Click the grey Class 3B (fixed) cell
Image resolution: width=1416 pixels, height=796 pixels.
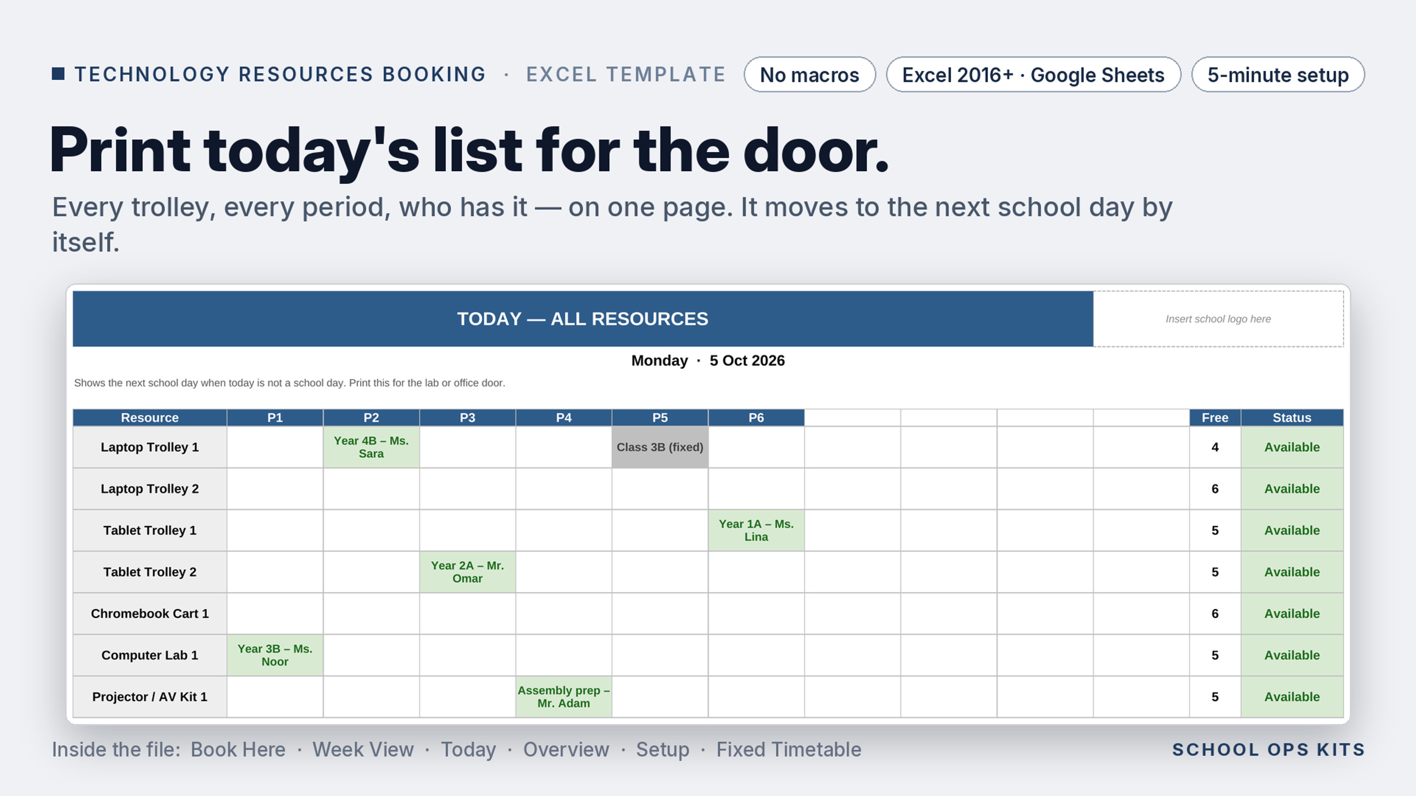pyautogui.click(x=660, y=447)
